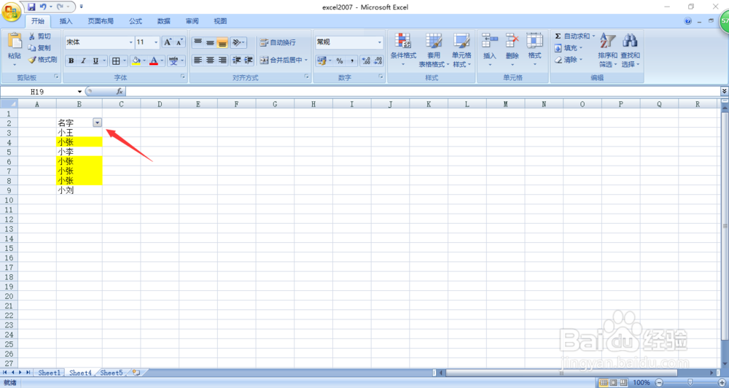
Task: Increase font size
Action: click(x=168, y=42)
